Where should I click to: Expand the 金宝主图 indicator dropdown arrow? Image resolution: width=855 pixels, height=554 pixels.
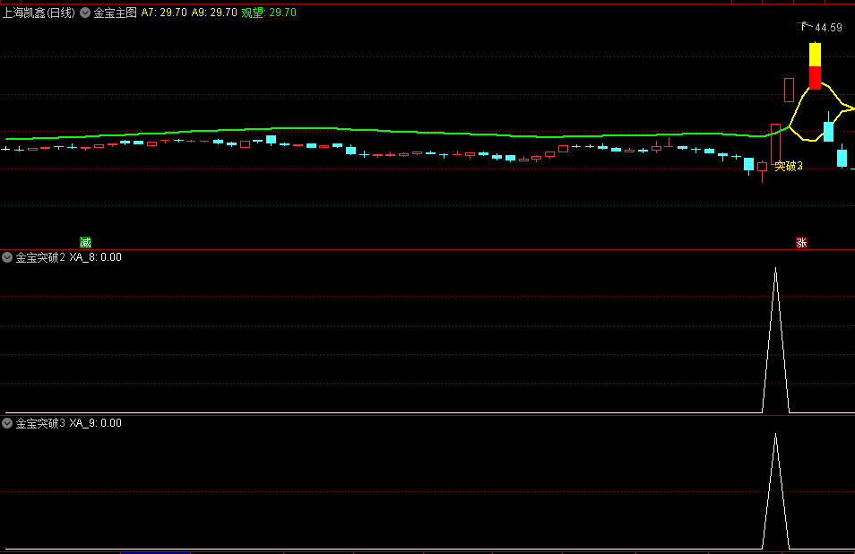pyautogui.click(x=85, y=13)
